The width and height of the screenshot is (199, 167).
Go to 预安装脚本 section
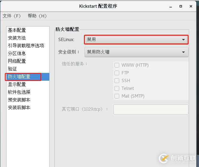pyautogui.click(x=28, y=100)
